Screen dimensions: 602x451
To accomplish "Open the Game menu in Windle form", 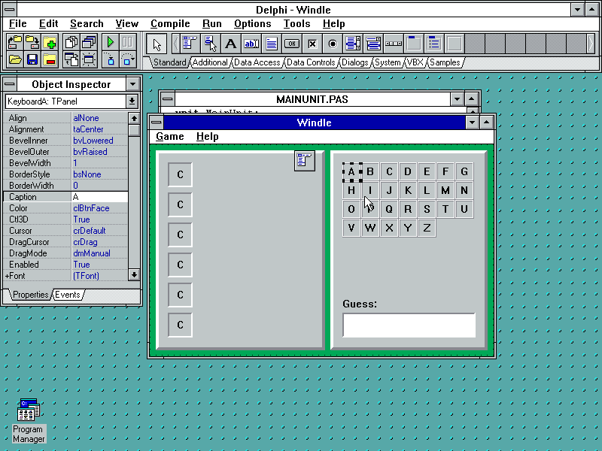I will click(170, 137).
